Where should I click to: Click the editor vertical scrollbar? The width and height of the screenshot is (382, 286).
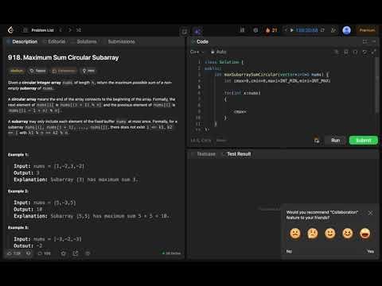[376, 85]
